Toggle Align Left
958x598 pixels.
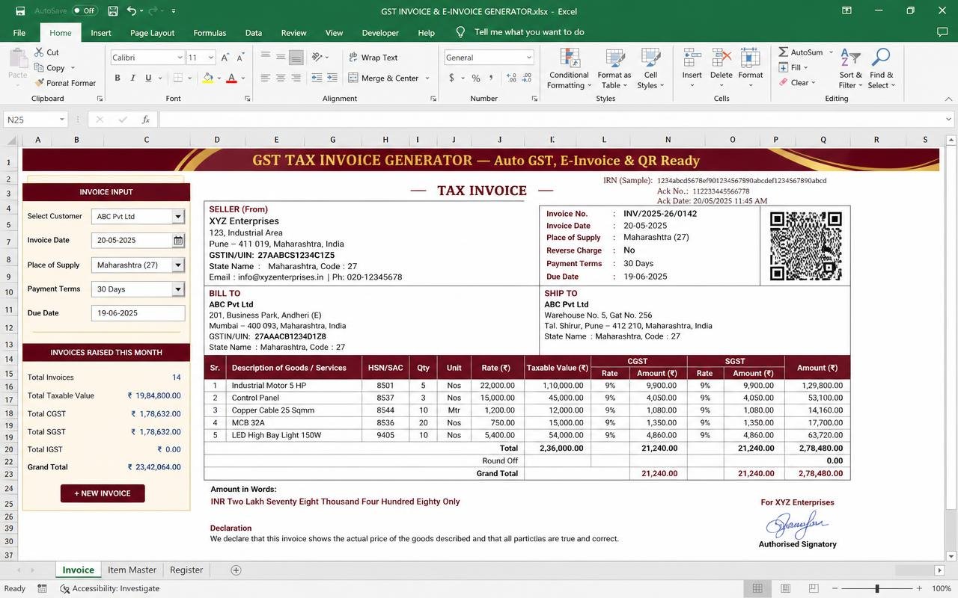265,78
